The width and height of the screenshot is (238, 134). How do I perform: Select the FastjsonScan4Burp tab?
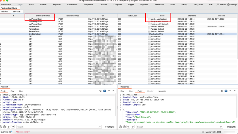[x=9, y=8]
